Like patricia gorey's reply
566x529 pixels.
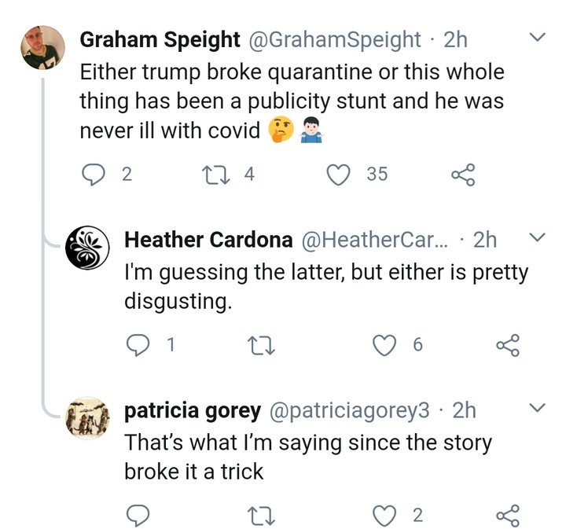tap(384, 516)
